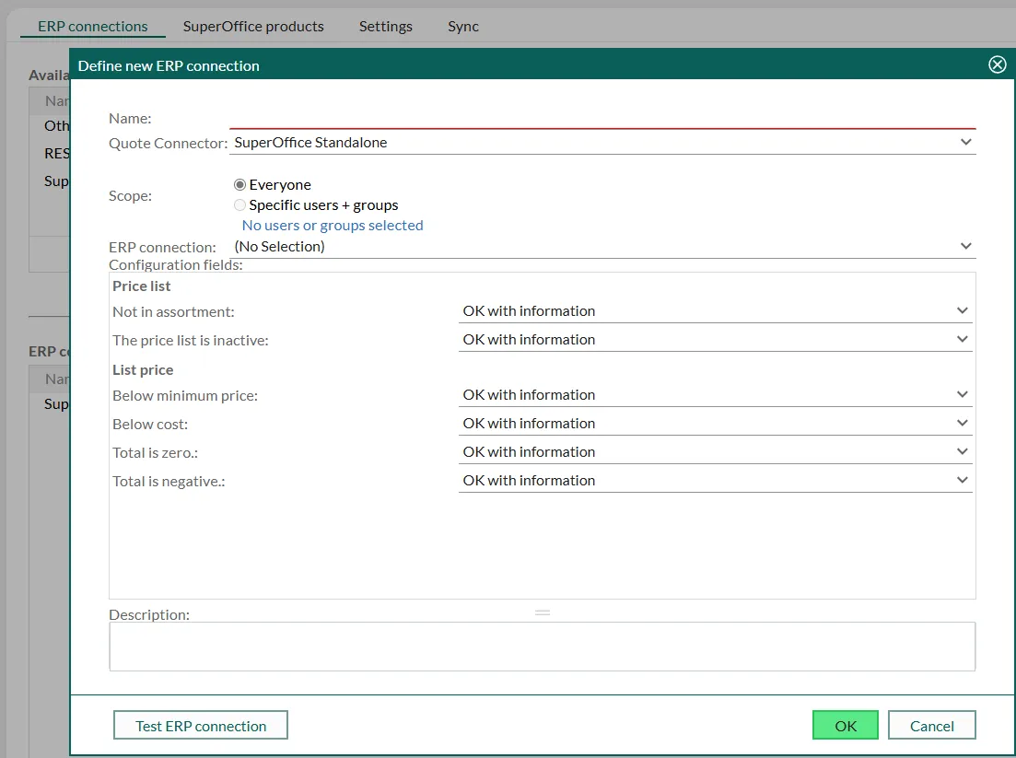Click the No users or groups selected link
The height and width of the screenshot is (758, 1016).
point(333,226)
